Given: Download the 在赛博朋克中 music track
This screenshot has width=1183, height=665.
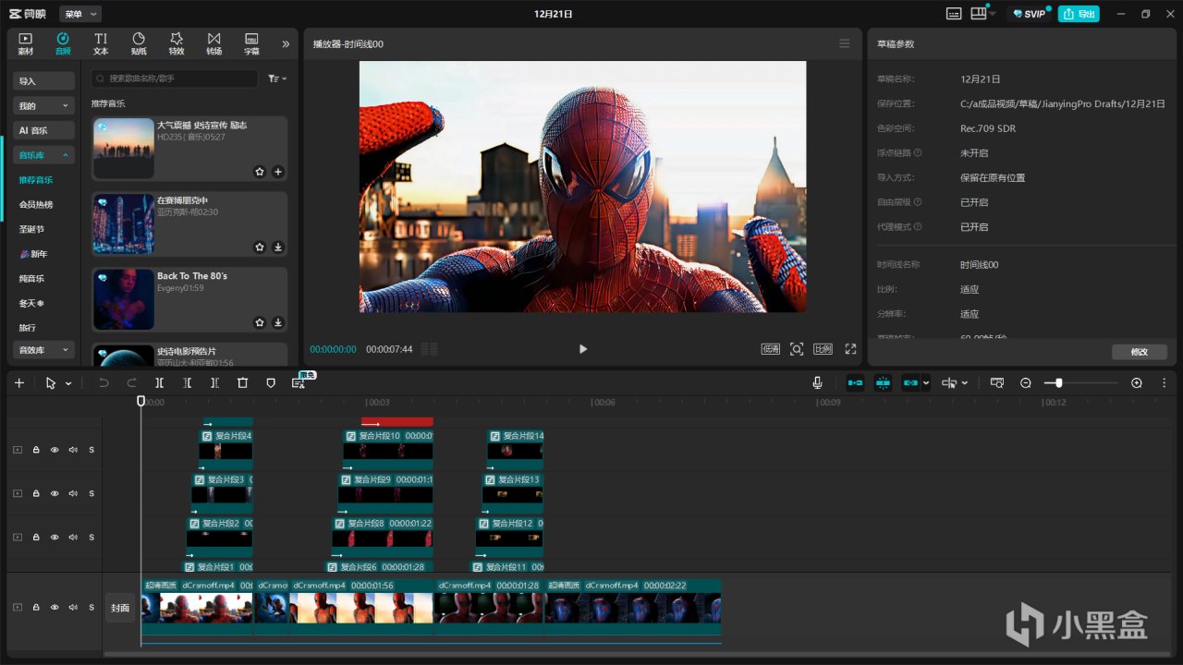Looking at the screenshot, I should 278,248.
